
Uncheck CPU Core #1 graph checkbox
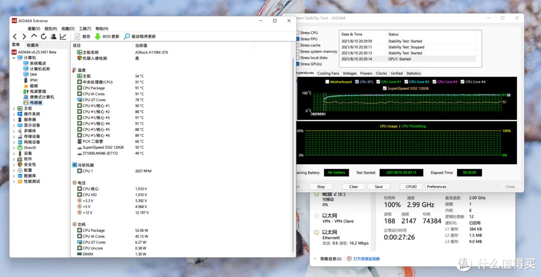[378, 82]
